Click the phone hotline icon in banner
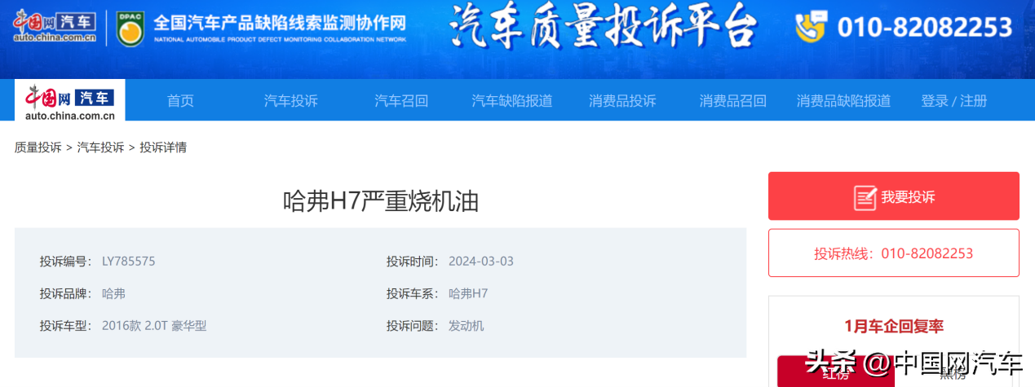The image size is (1035, 387). point(812,27)
